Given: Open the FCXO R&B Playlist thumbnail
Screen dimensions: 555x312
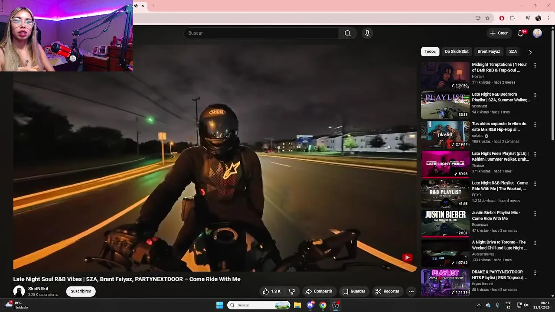Looking at the screenshot, I should click(x=445, y=194).
